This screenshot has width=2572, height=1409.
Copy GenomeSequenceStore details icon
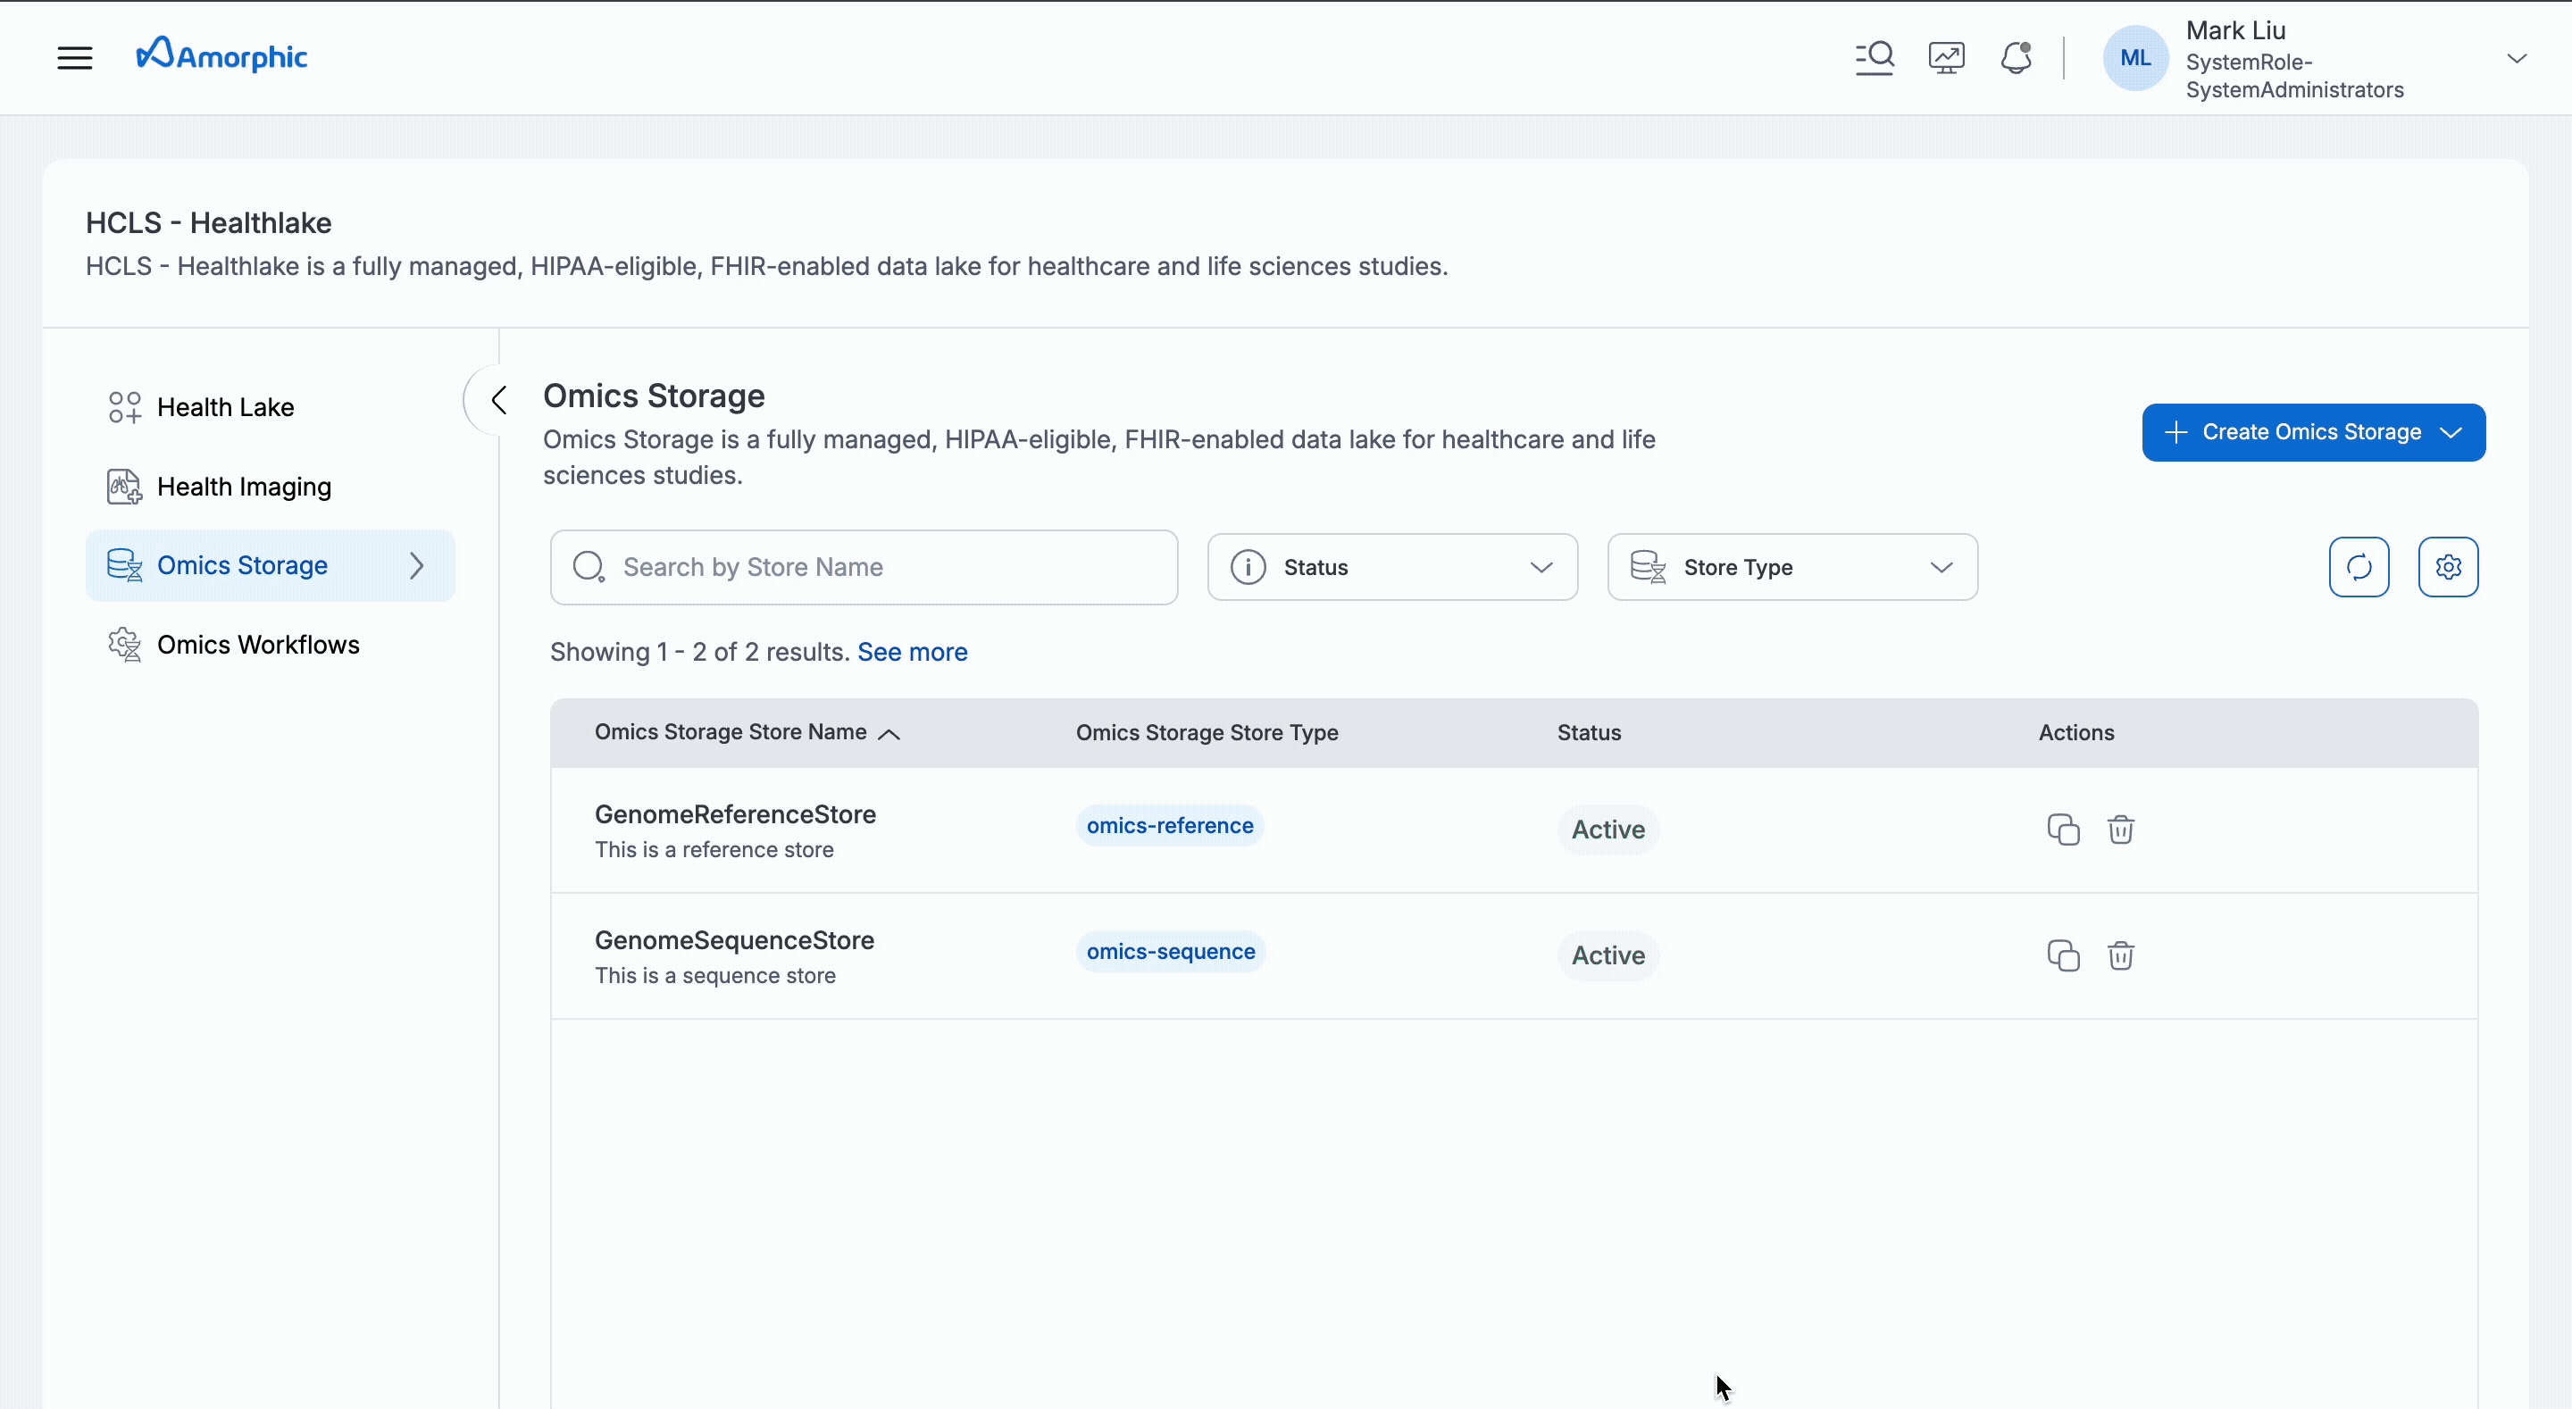click(x=2063, y=955)
